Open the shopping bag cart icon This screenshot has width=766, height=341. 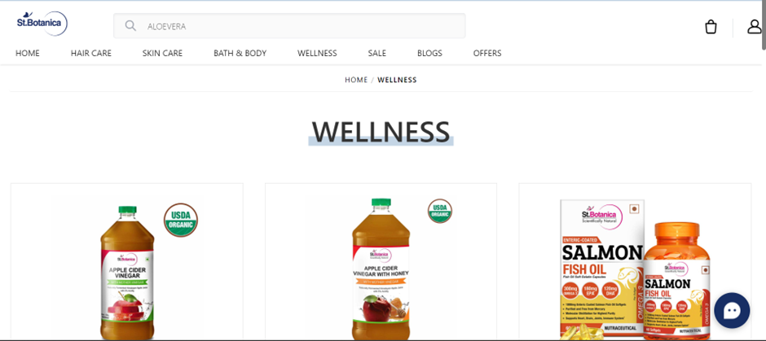click(x=711, y=27)
